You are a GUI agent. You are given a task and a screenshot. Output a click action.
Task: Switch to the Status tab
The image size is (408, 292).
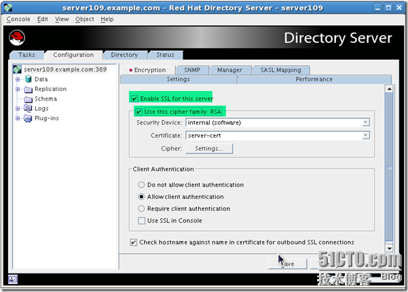tap(165, 55)
